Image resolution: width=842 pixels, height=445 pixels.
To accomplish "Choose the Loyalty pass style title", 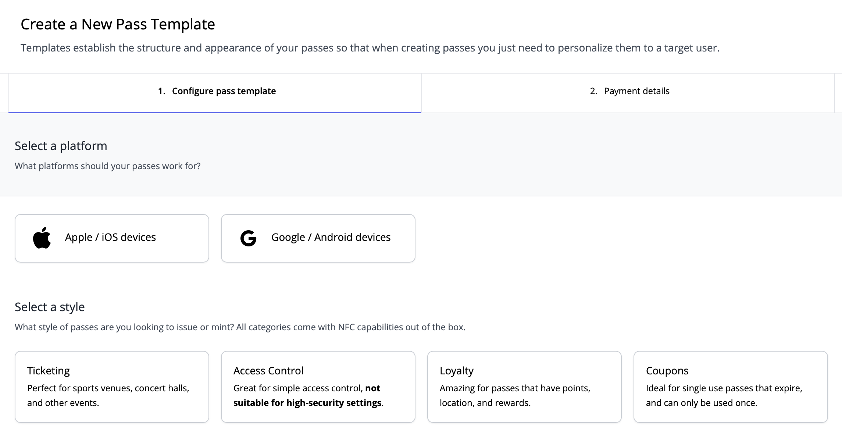I will point(456,371).
